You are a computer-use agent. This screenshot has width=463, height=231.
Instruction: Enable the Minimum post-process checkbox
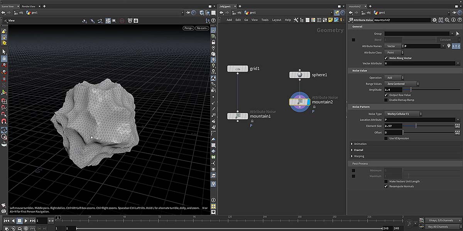(x=353, y=171)
